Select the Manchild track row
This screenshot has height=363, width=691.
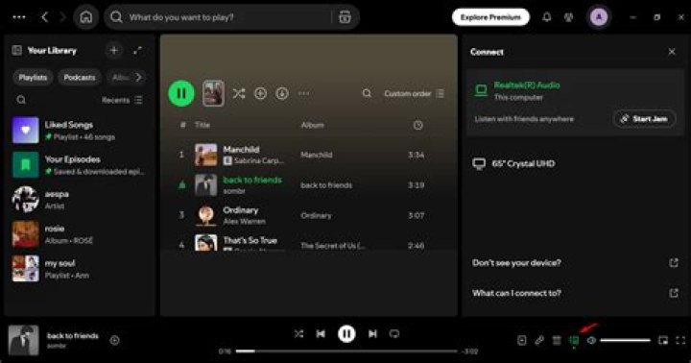pyautogui.click(x=308, y=155)
